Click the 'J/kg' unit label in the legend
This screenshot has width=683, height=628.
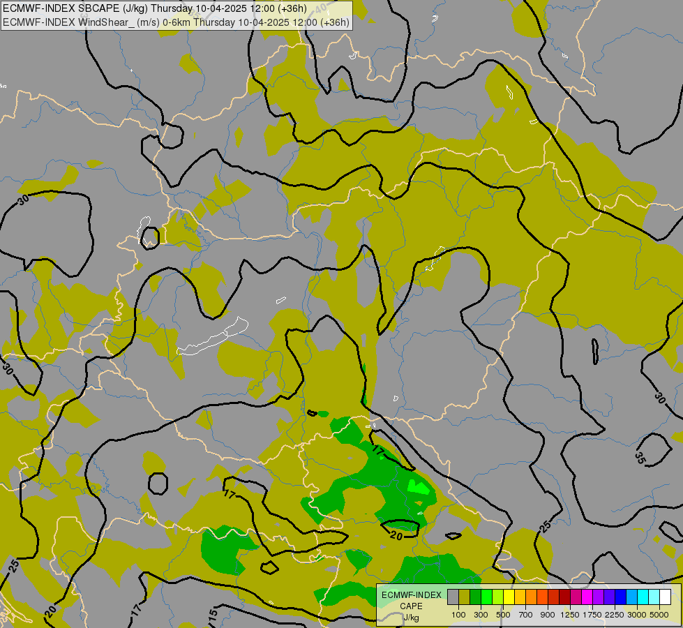(411, 618)
